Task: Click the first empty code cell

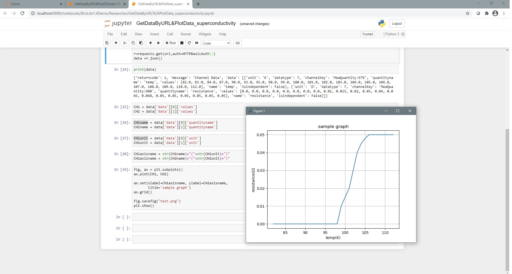Action: coord(189,217)
